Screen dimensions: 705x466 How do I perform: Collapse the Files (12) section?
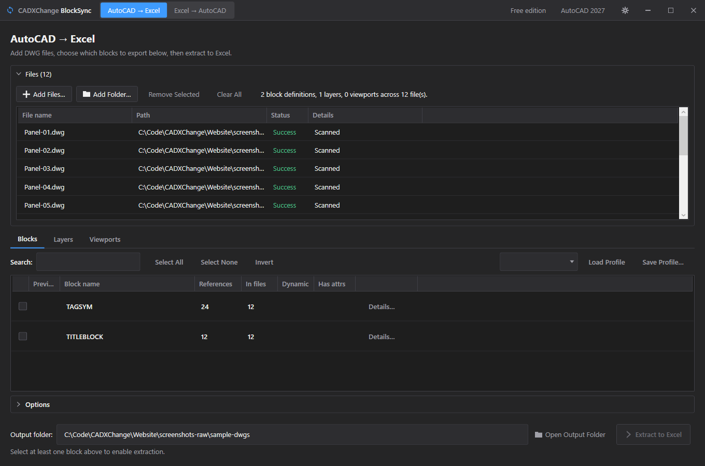click(x=19, y=74)
